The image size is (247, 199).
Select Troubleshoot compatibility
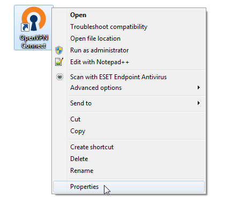point(109,27)
